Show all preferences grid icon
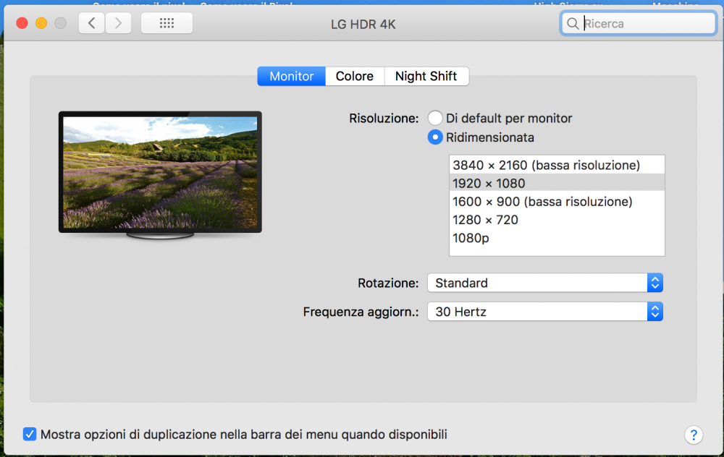The height and width of the screenshot is (457, 724). (x=167, y=23)
